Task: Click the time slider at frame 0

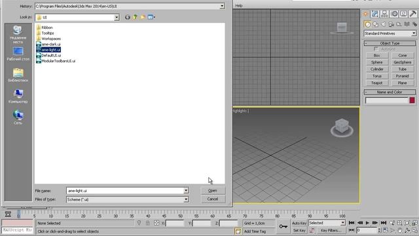Action: tap(19, 214)
